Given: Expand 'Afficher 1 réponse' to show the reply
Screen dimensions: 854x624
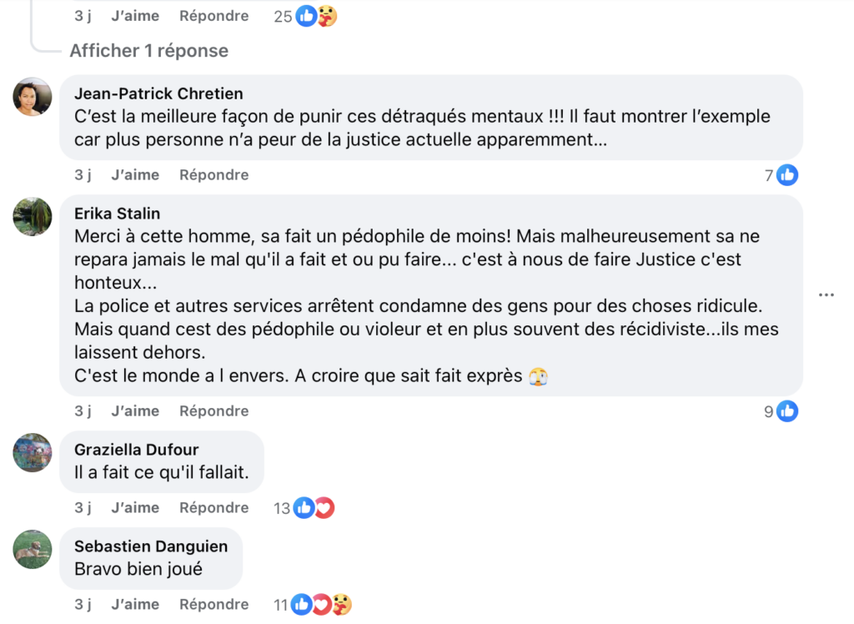Looking at the screenshot, I should tap(148, 50).
